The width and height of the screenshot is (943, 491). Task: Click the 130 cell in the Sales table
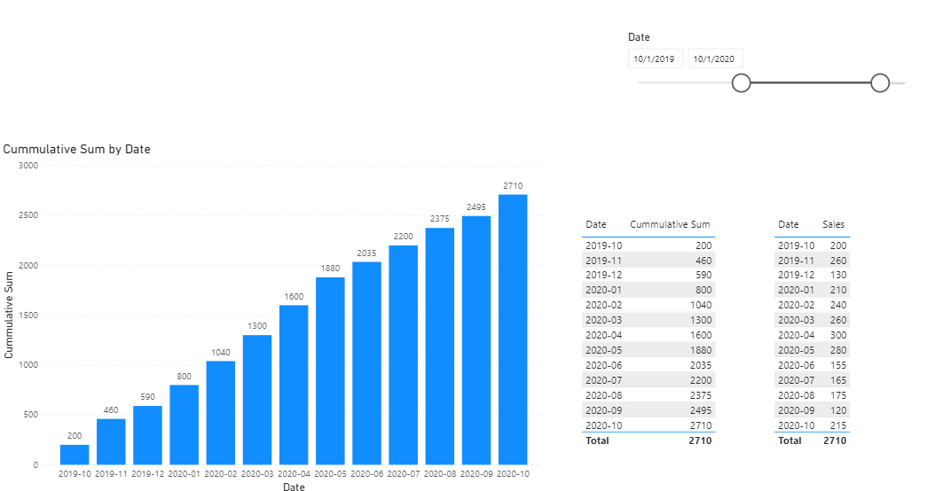tap(838, 275)
